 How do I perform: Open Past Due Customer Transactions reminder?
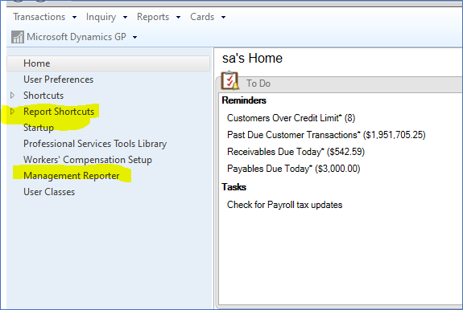click(x=326, y=135)
